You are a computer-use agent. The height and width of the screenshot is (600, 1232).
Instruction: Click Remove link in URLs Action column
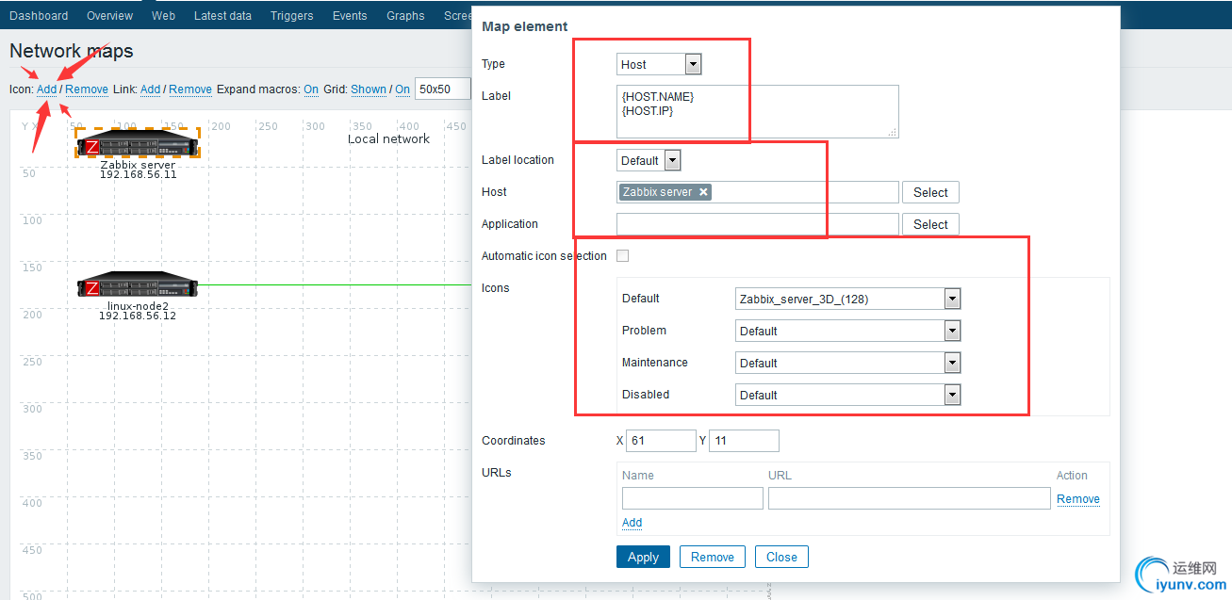[x=1078, y=498]
